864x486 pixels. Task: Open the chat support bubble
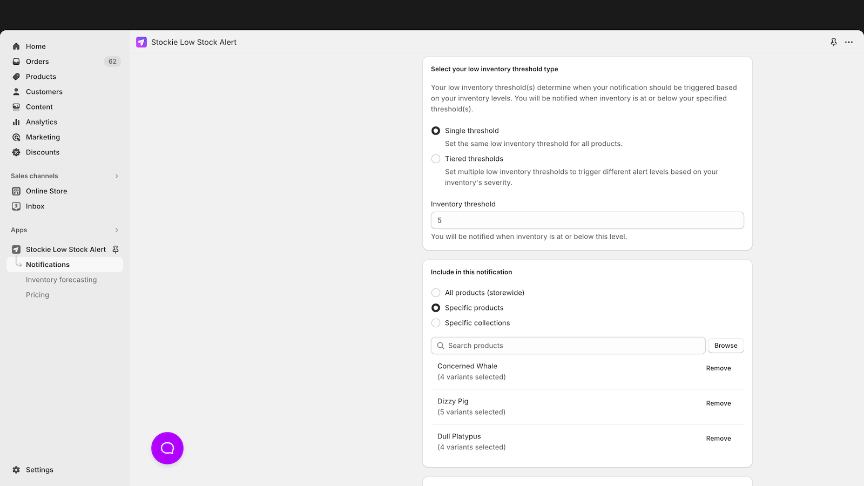click(x=167, y=448)
